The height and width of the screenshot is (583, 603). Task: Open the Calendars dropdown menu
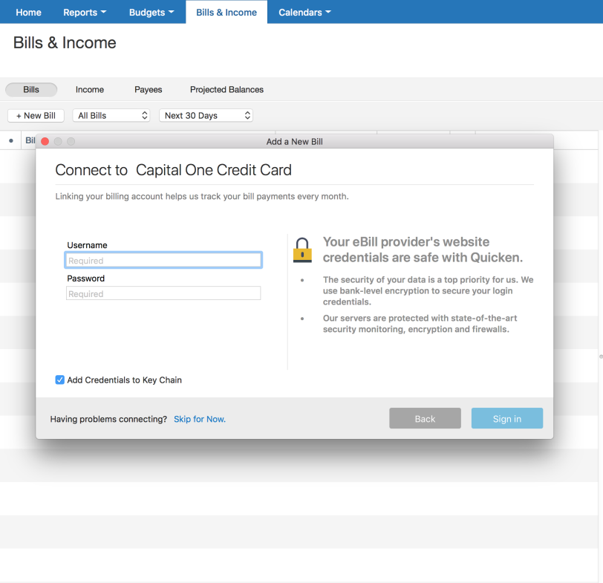[x=304, y=13]
